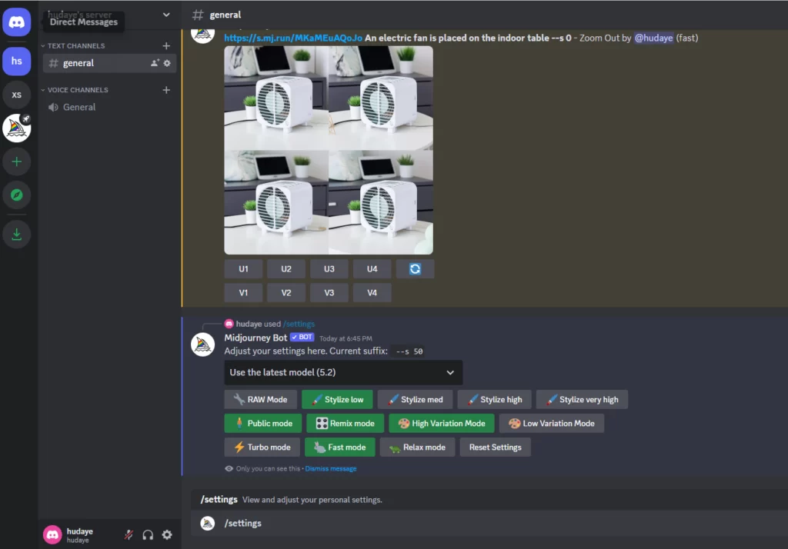This screenshot has height=549, width=788.
Task: Click the @hudaye mention
Action: click(653, 38)
